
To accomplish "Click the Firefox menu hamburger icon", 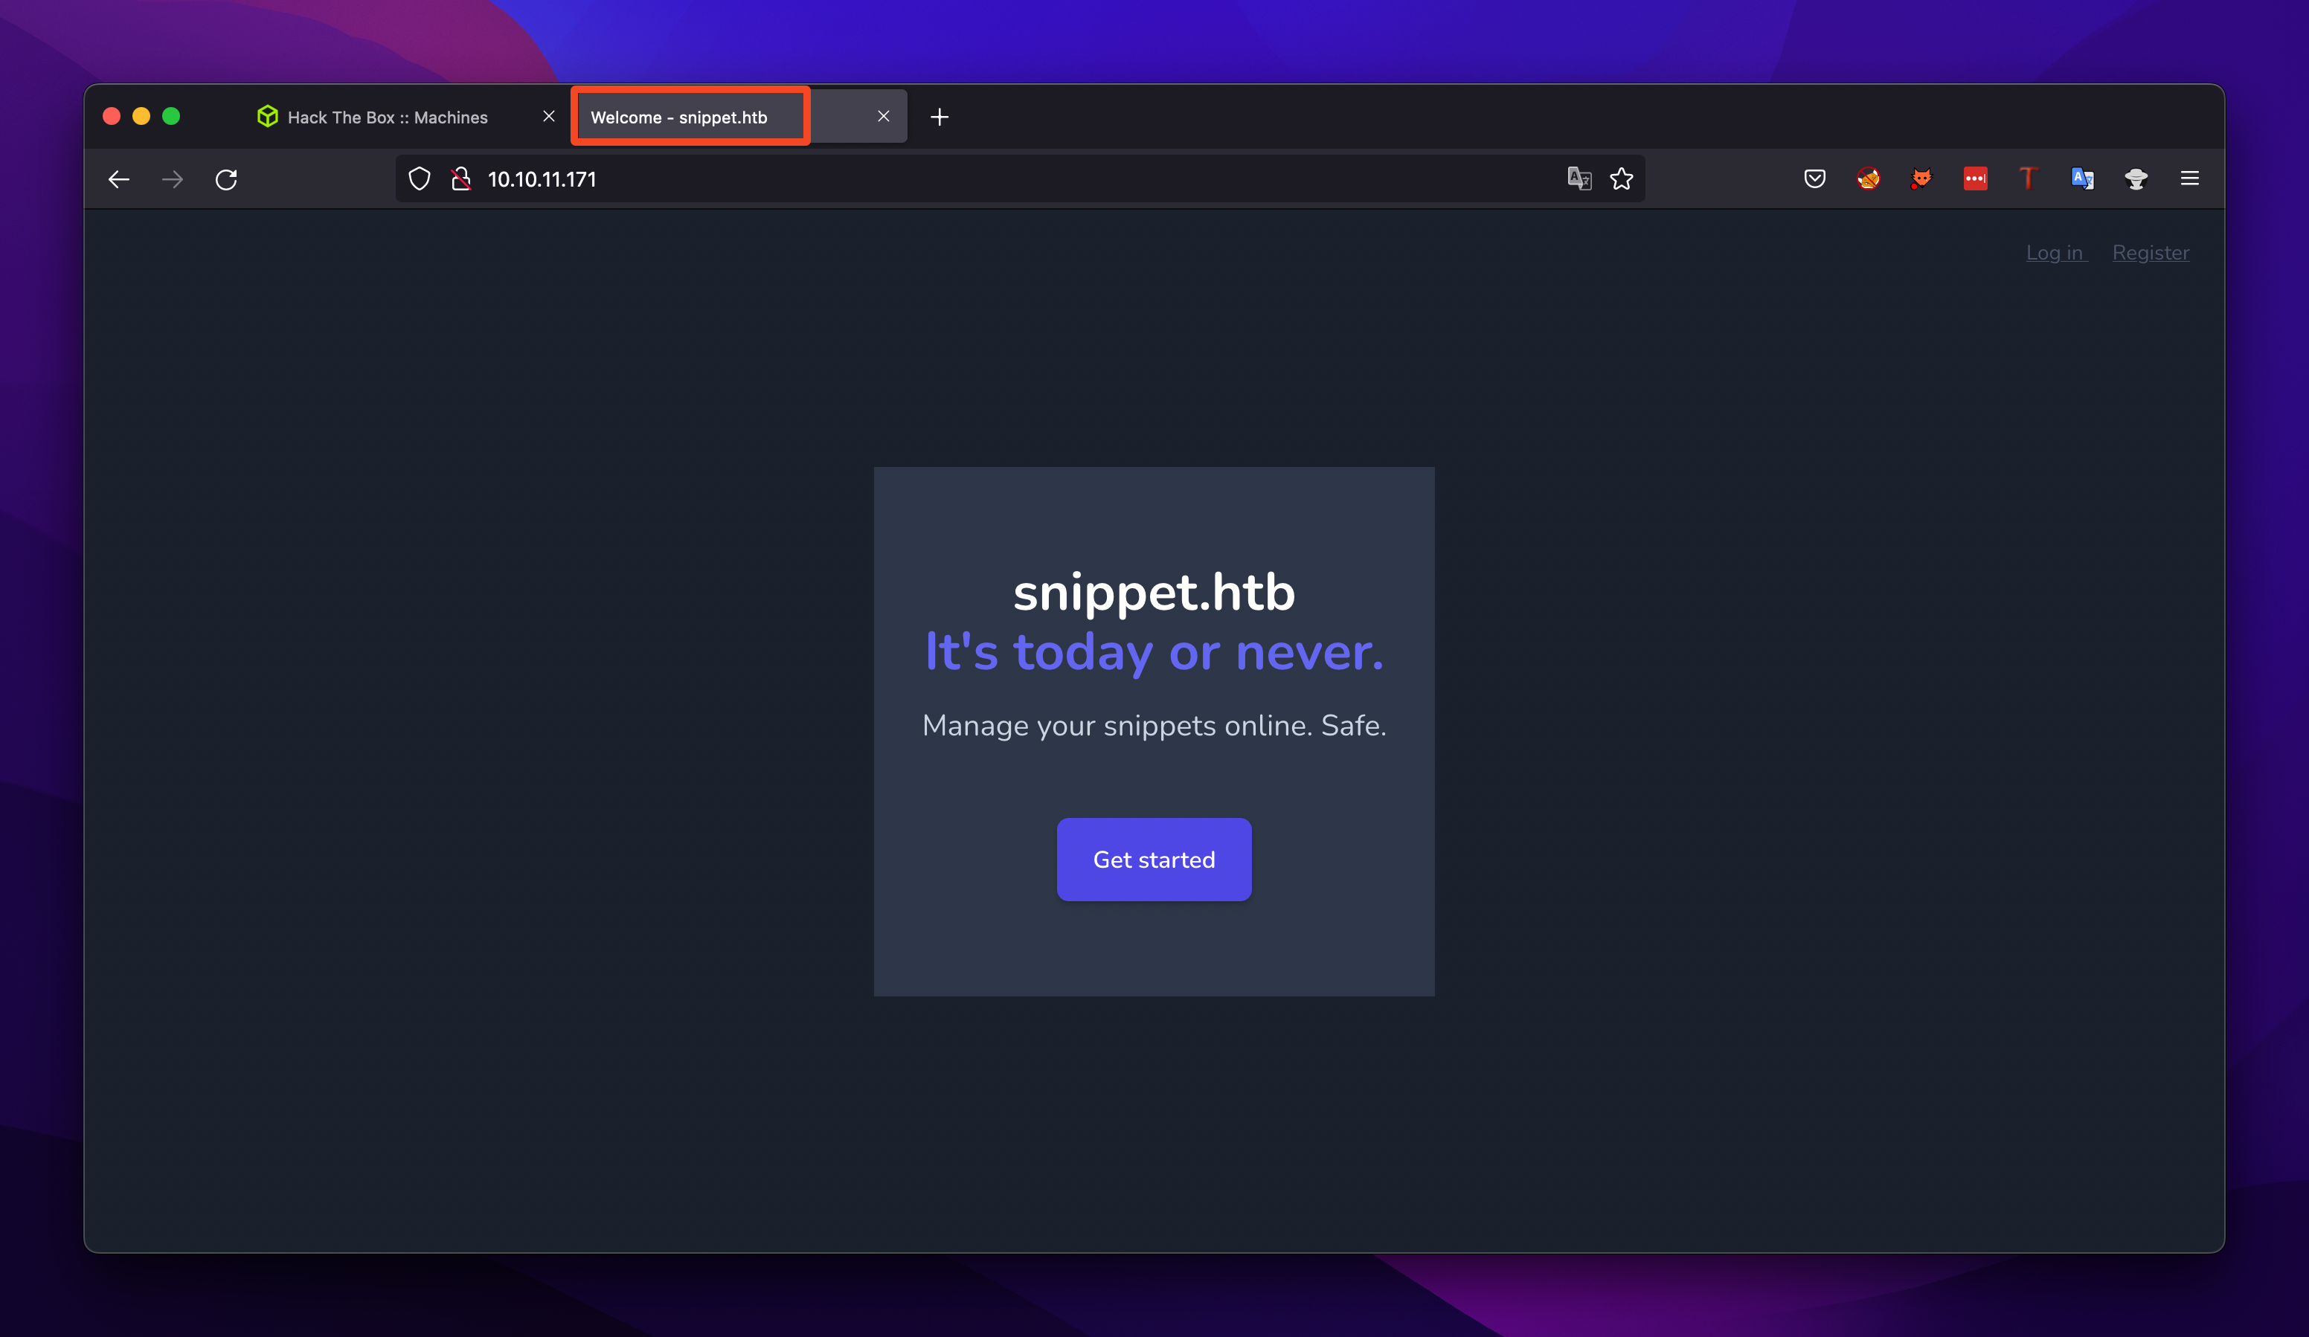I will click(2193, 178).
